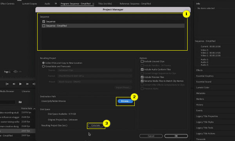Open the Format dropdown for DNxHR/DNxHD

tap(95, 76)
